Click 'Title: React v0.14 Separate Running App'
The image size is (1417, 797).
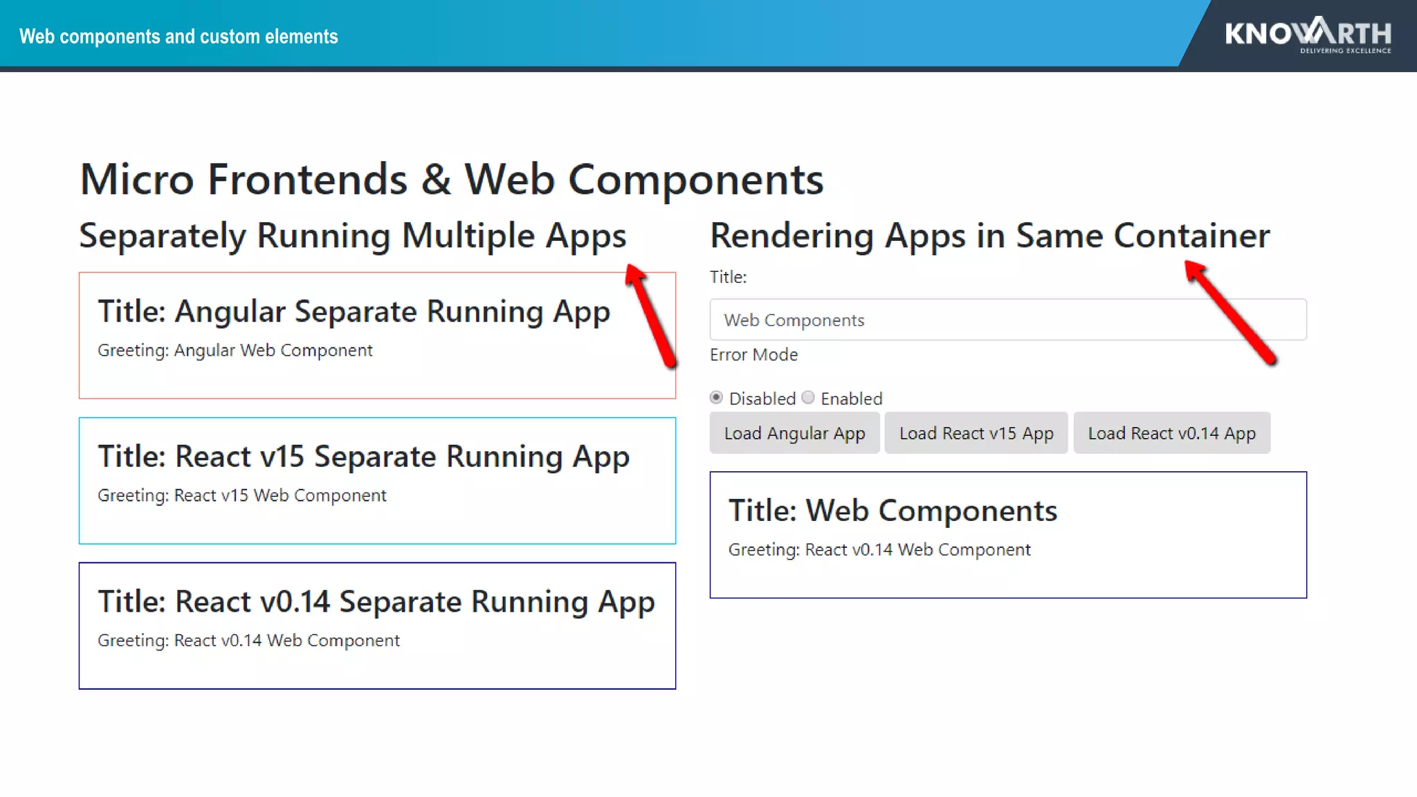click(x=376, y=602)
